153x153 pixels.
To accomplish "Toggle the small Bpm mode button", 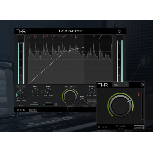I will coord(90,103).
